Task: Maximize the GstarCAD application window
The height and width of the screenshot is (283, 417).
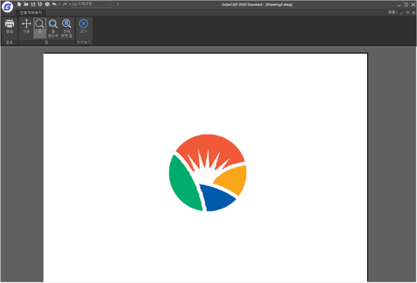Action: pos(406,4)
